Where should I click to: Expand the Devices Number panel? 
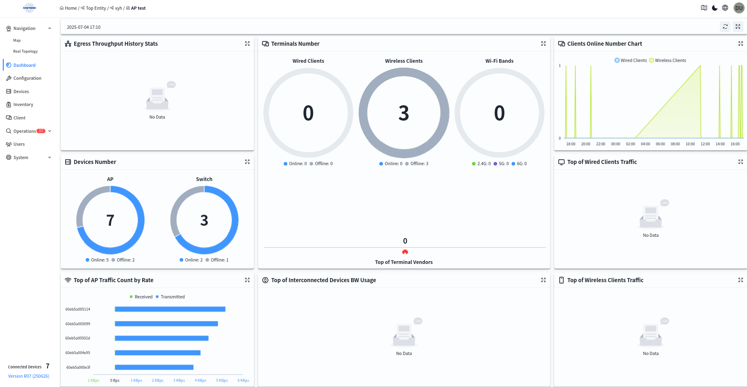coord(247,162)
